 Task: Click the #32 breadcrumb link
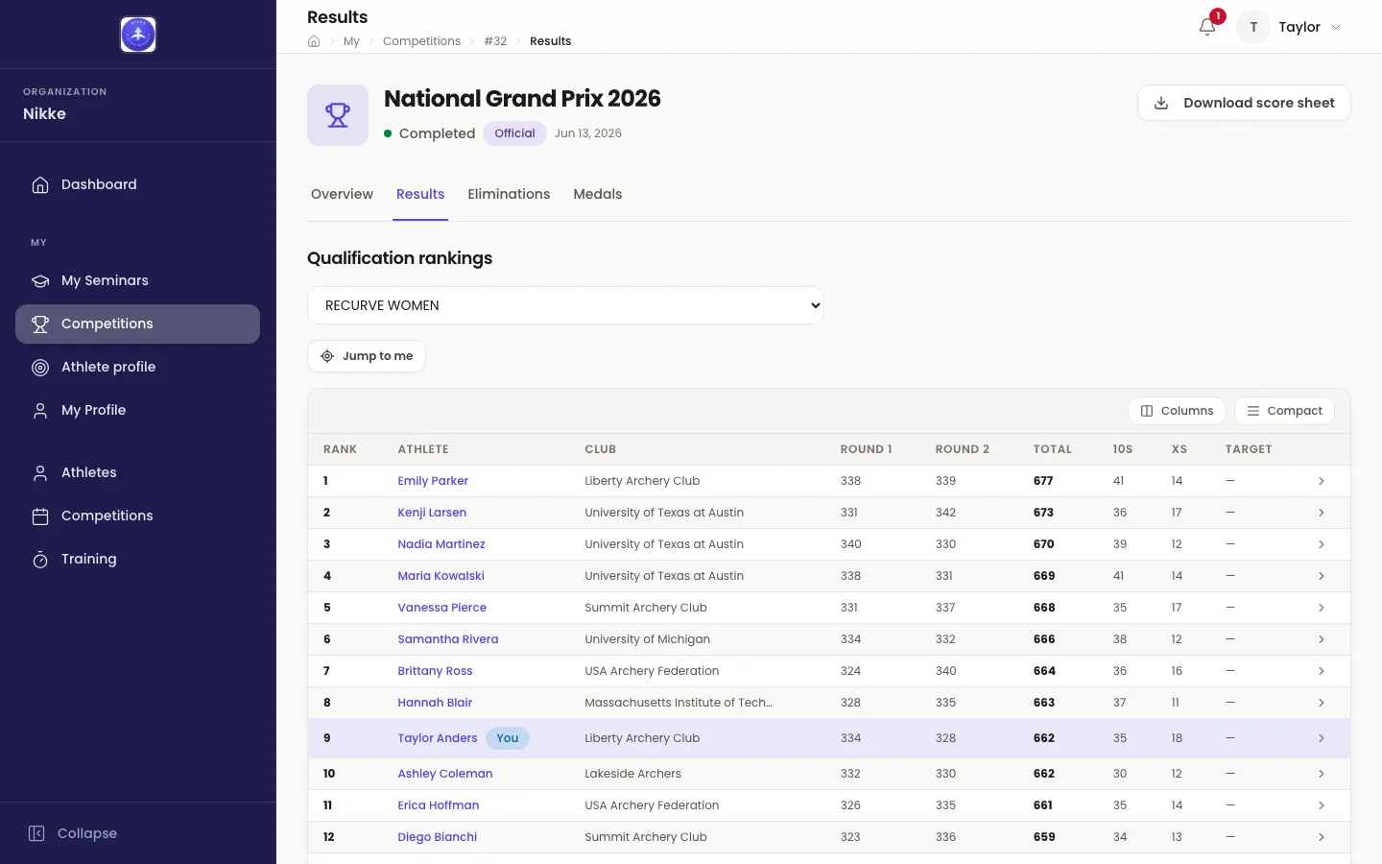pyautogui.click(x=495, y=41)
